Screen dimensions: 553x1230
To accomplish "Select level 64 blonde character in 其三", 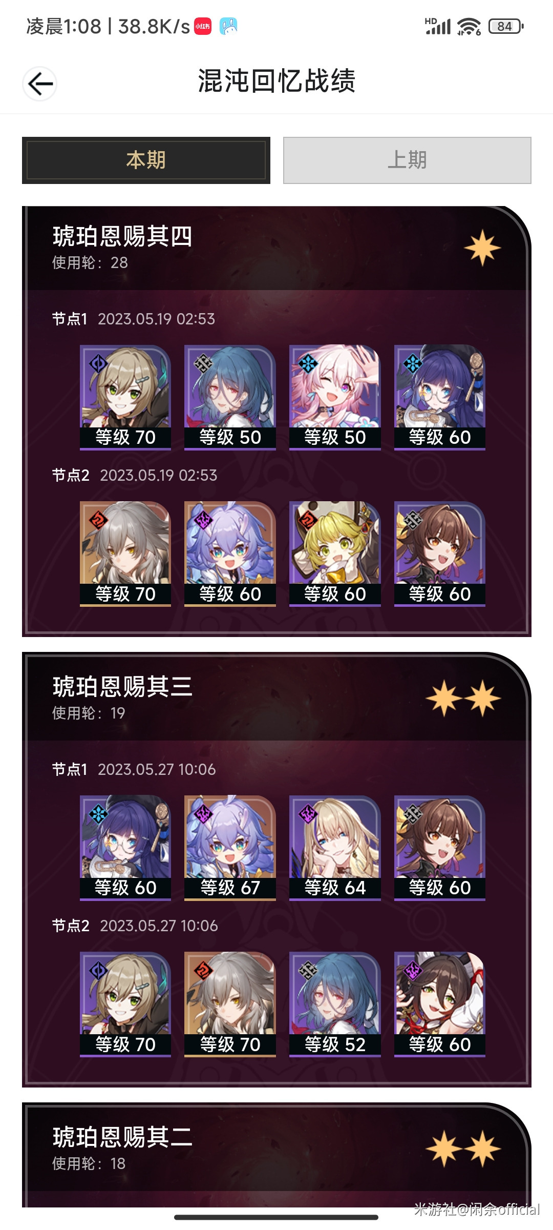I will pos(335,848).
